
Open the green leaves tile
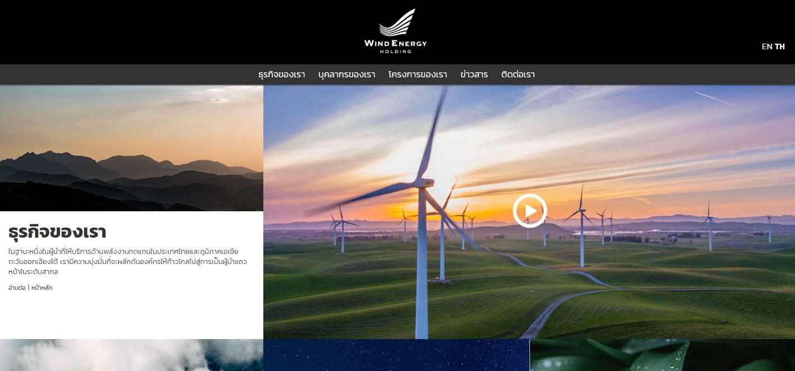click(x=662, y=355)
